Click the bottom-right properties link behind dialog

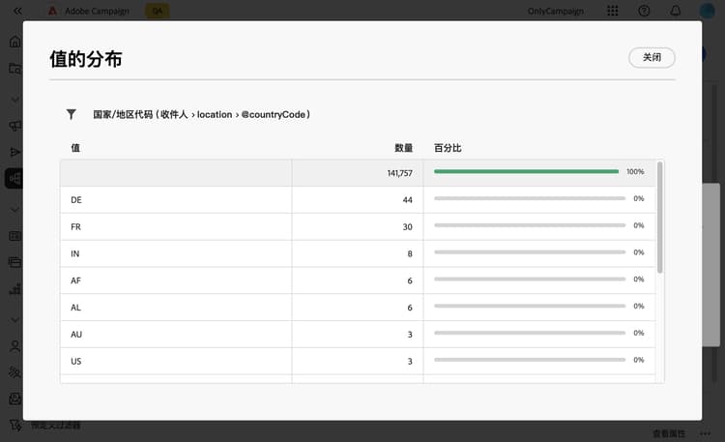coord(669,433)
